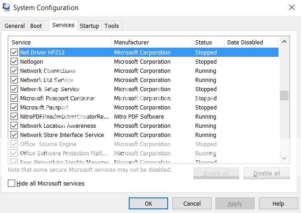Disable the Network Connections checkbox
This screenshot has height=213, width=301.
(x=14, y=71)
